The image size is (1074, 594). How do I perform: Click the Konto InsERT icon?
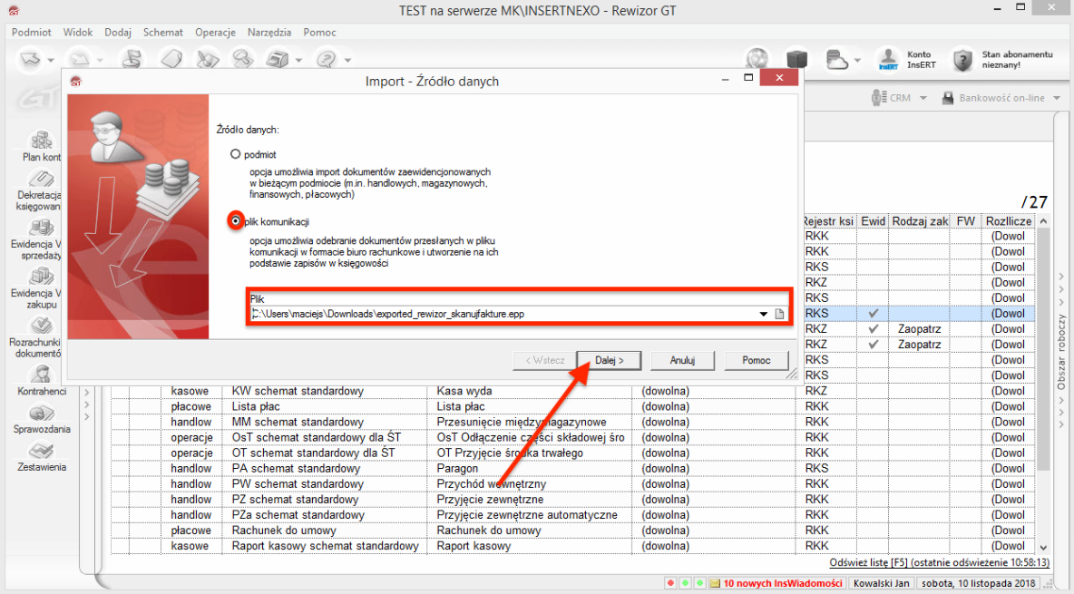(889, 60)
